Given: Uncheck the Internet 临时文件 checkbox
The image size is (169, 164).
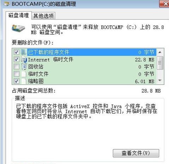Looking at the screenshot, I should click(17, 59).
